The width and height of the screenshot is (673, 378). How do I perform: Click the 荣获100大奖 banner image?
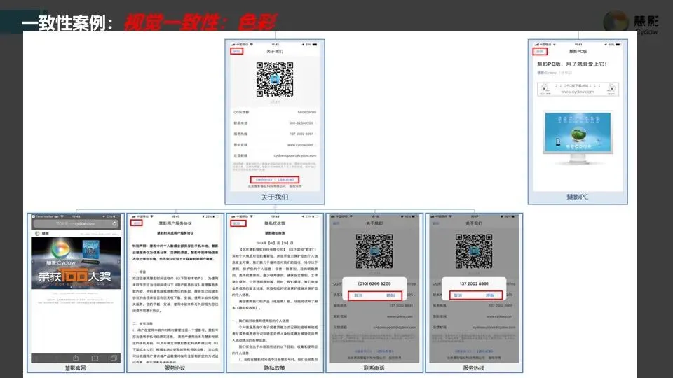[x=76, y=263]
